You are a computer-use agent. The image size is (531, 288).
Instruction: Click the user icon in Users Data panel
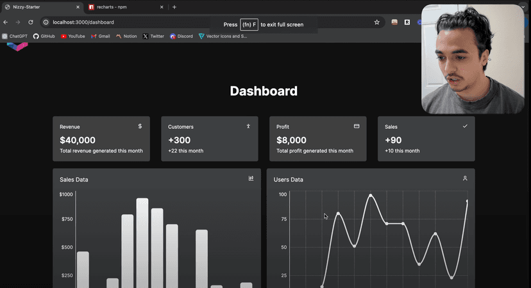(x=465, y=178)
